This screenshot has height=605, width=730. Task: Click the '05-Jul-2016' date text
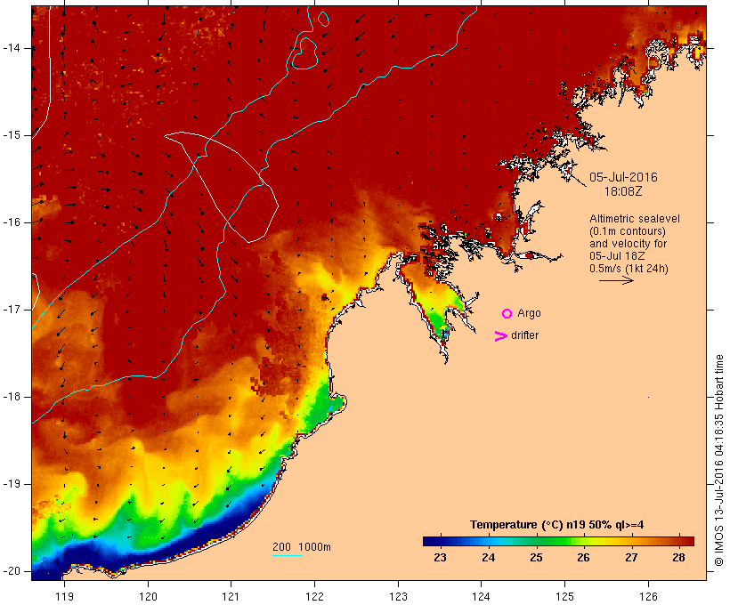pyautogui.click(x=623, y=177)
